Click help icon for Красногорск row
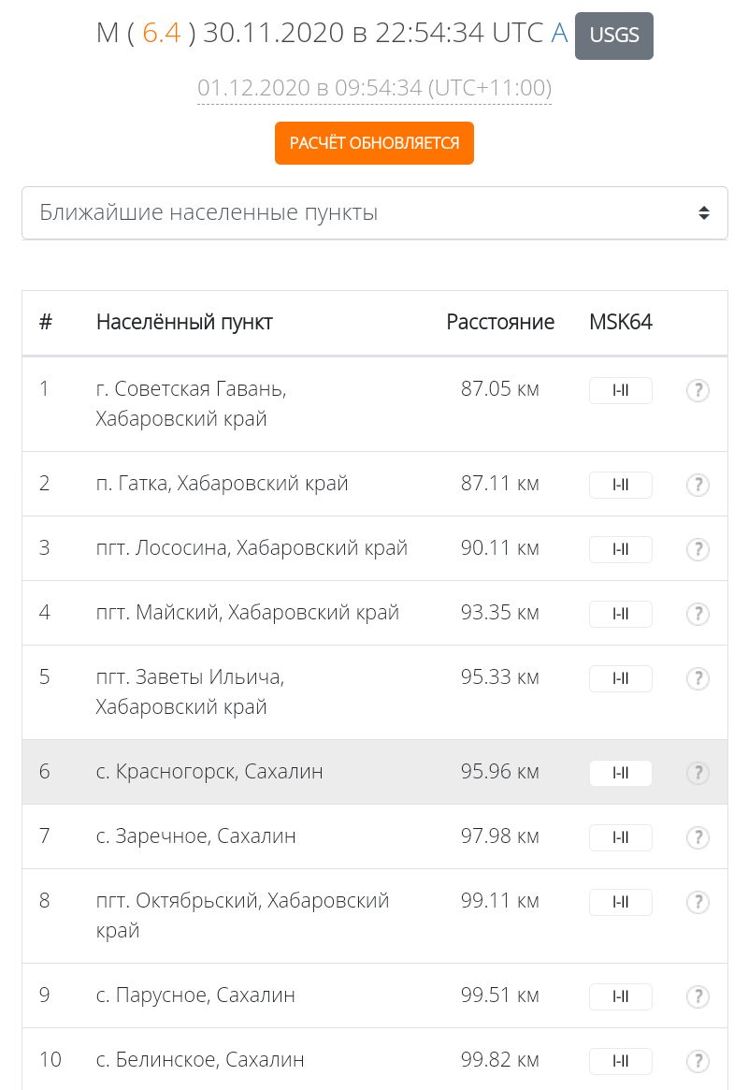Viewport: 748px width, 1090px height. click(x=698, y=774)
